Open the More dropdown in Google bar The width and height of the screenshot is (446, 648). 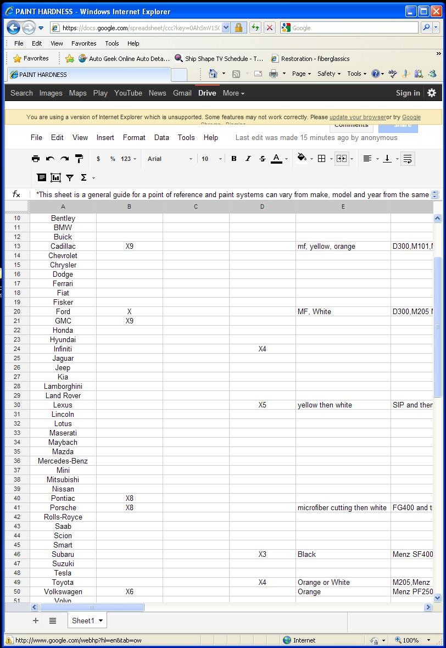(233, 93)
